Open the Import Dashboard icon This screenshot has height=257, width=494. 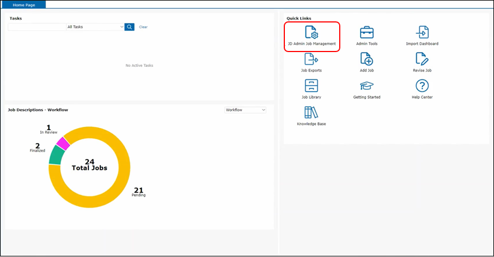(422, 33)
